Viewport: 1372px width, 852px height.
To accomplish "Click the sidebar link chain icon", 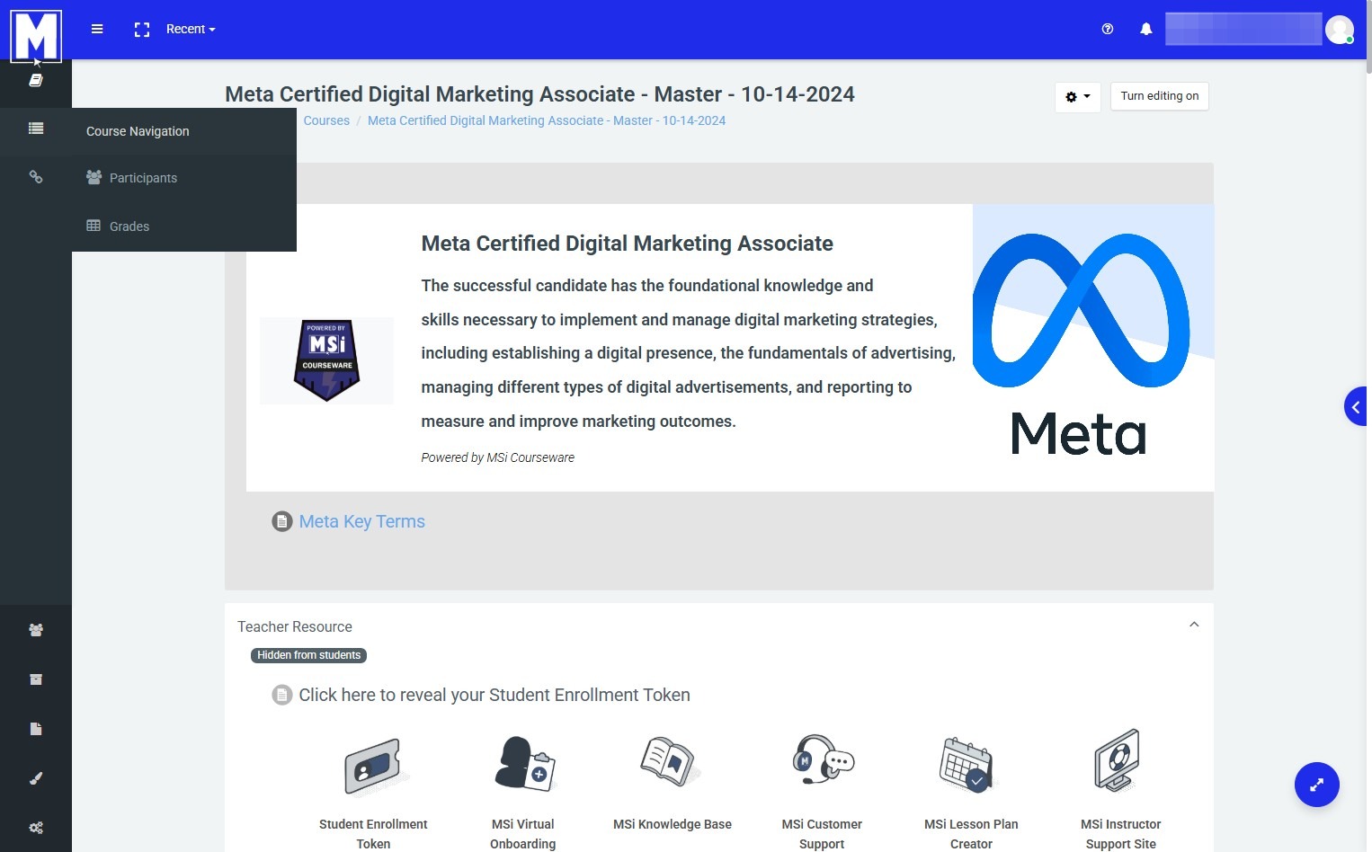I will pos(36,177).
